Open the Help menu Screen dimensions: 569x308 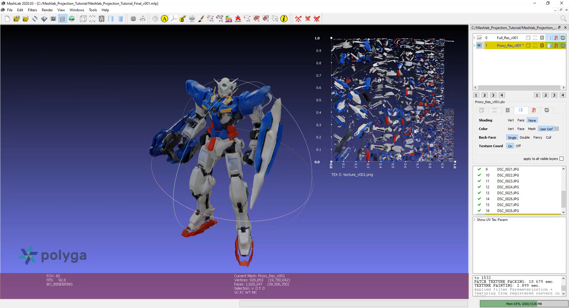click(x=105, y=10)
